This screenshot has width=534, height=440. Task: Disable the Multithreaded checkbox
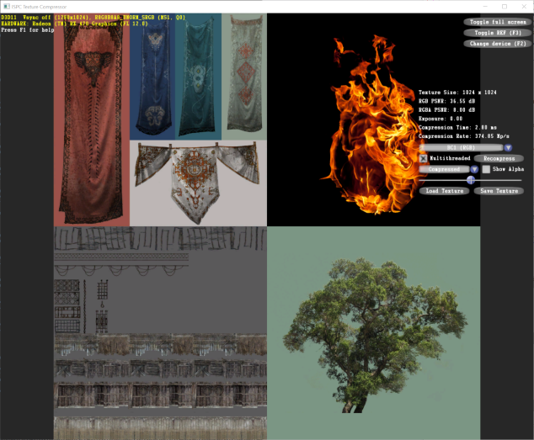[424, 158]
